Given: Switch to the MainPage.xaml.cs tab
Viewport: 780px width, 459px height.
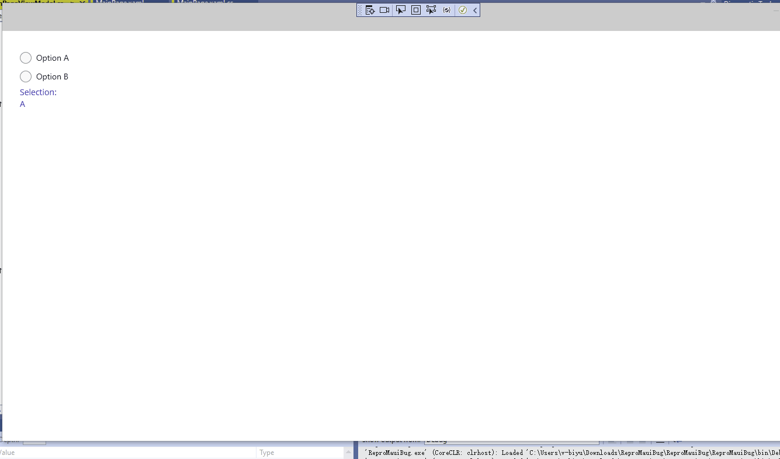Looking at the screenshot, I should (x=204, y=2).
